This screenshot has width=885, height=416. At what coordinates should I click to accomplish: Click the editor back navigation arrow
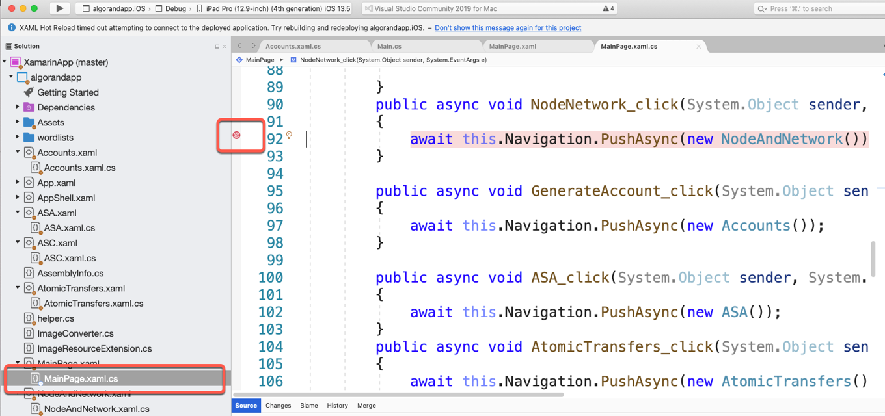[239, 46]
